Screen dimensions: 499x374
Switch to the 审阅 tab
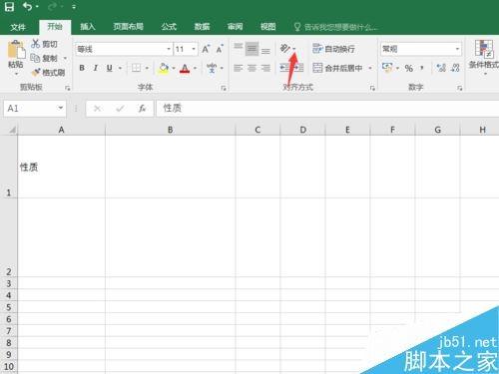[x=235, y=27]
